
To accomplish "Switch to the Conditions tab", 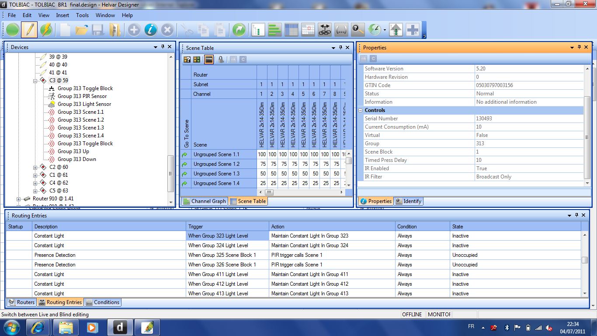I will tap(103, 302).
